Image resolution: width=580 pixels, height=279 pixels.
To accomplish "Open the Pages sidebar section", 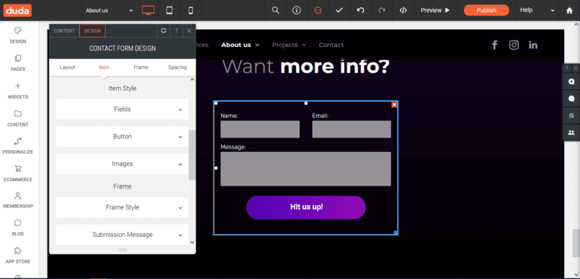I will click(x=17, y=63).
